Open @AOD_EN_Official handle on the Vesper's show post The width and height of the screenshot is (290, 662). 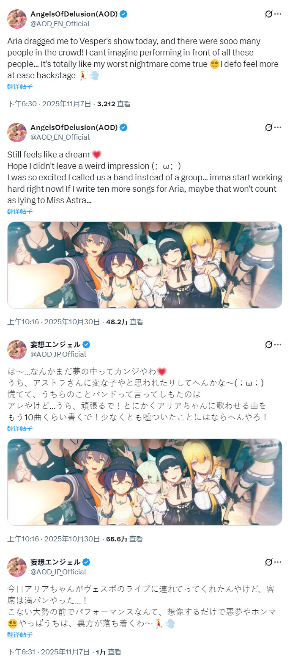coord(60,24)
